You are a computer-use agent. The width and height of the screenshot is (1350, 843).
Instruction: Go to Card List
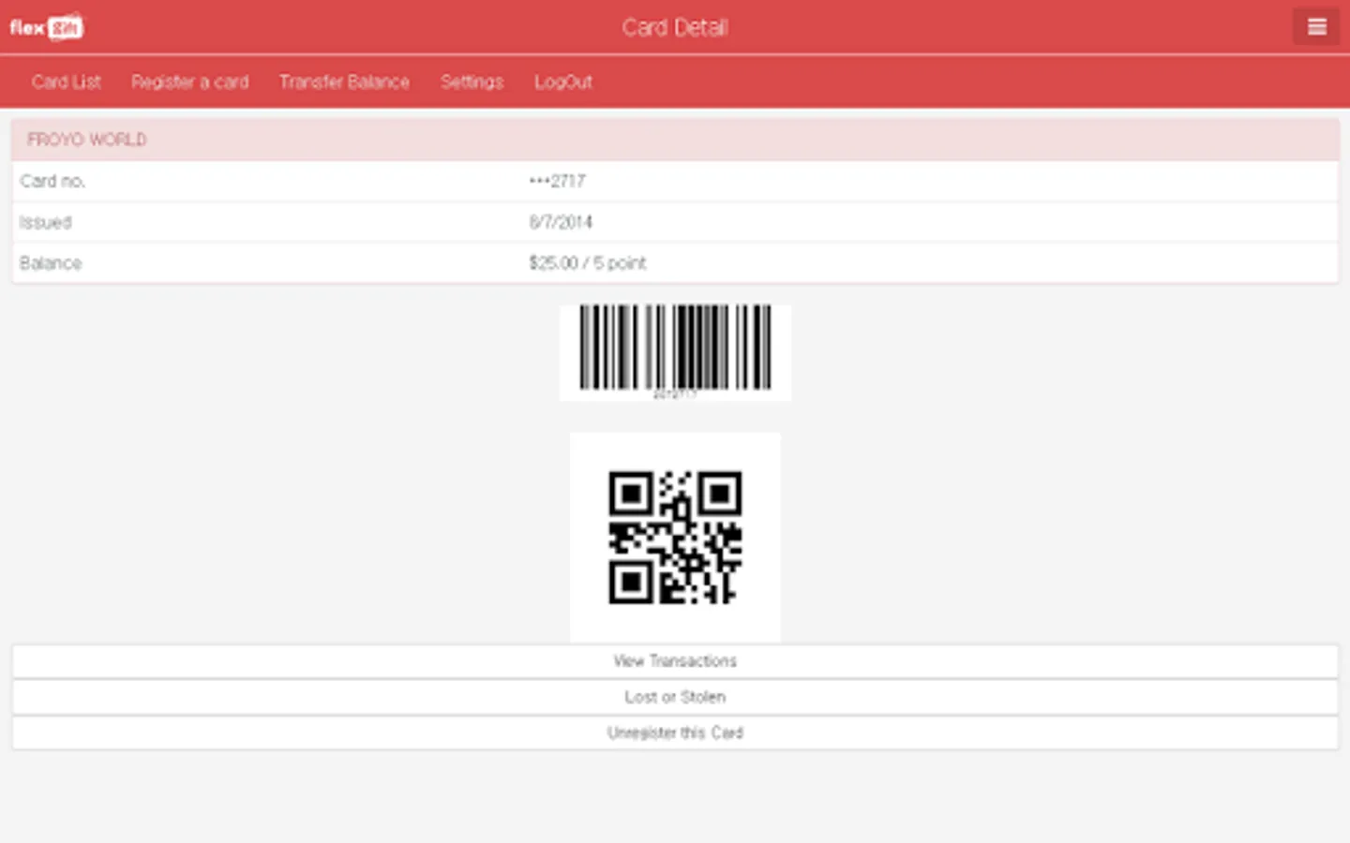[x=66, y=81]
